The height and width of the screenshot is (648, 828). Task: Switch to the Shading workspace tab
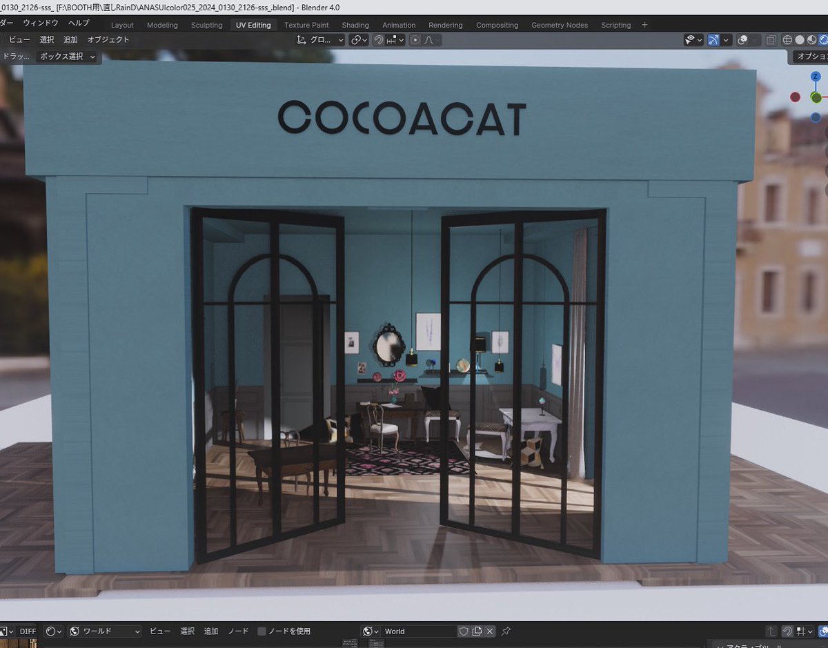(x=355, y=25)
